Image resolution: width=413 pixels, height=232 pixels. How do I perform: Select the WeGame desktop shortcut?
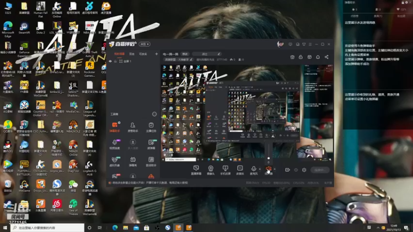click(24, 186)
